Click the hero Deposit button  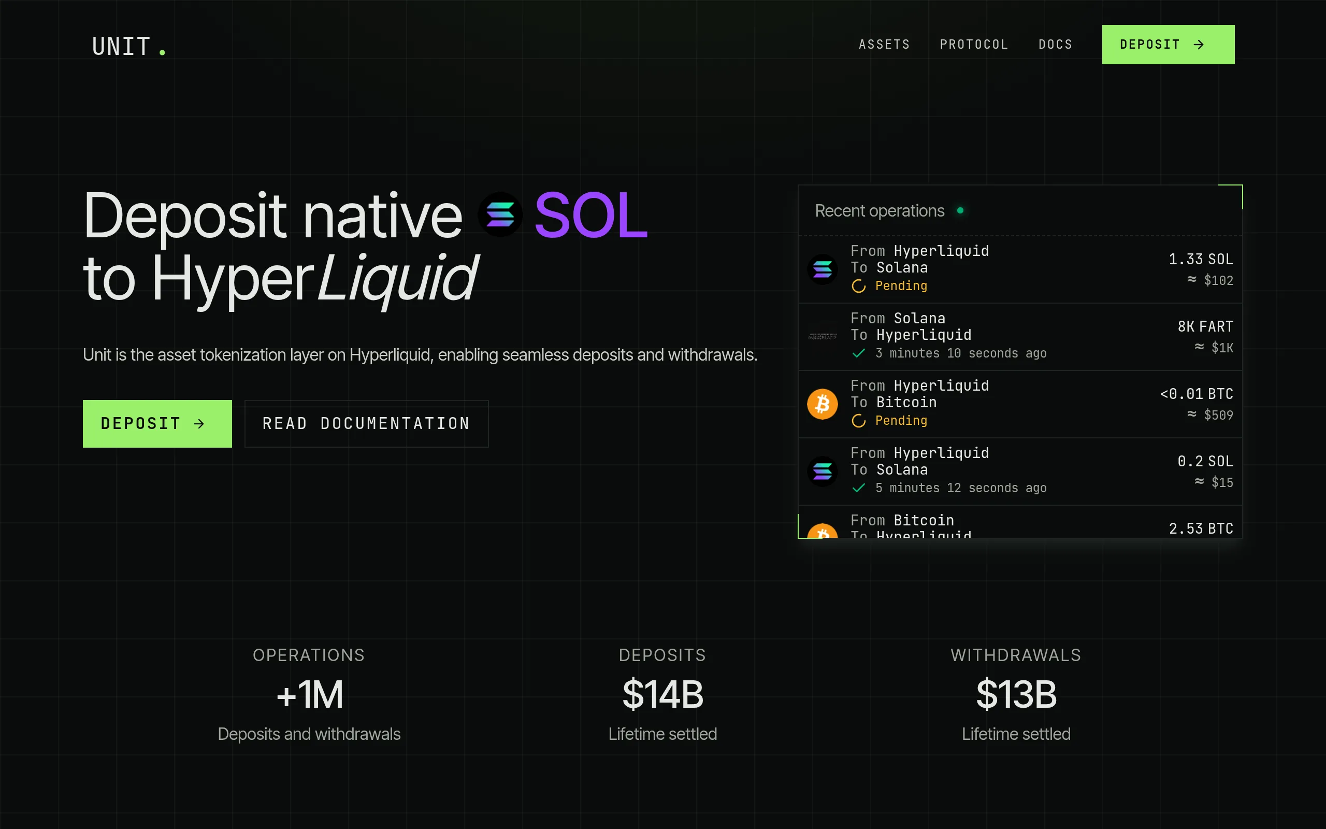[157, 423]
